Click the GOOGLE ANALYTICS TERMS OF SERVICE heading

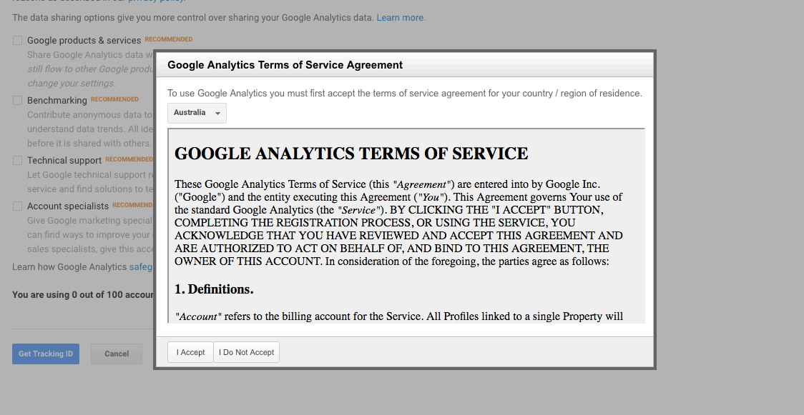(351, 153)
